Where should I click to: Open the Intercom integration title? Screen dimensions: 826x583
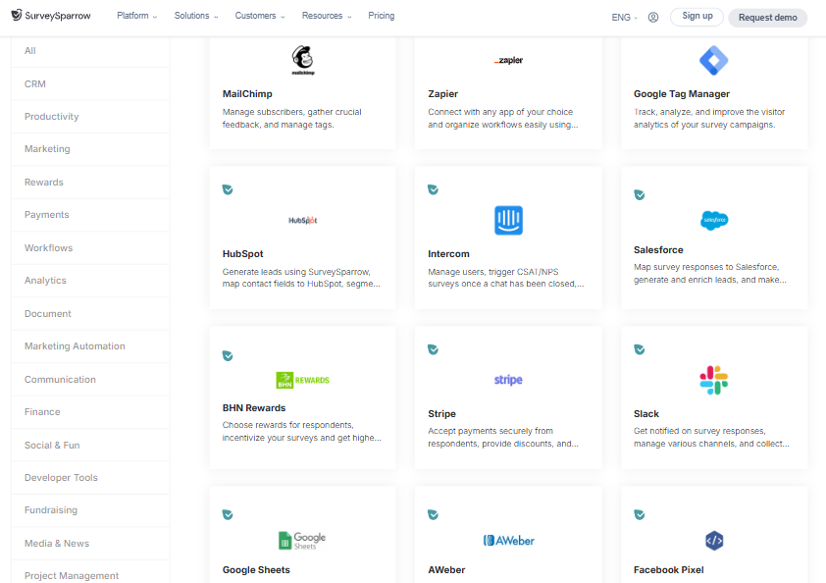pyautogui.click(x=449, y=254)
